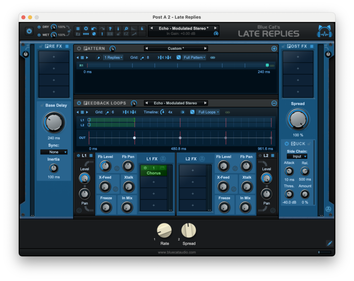Open the main Echo - Modulated Stereo preset list
The width and height of the screenshot is (354, 281).
[183, 28]
